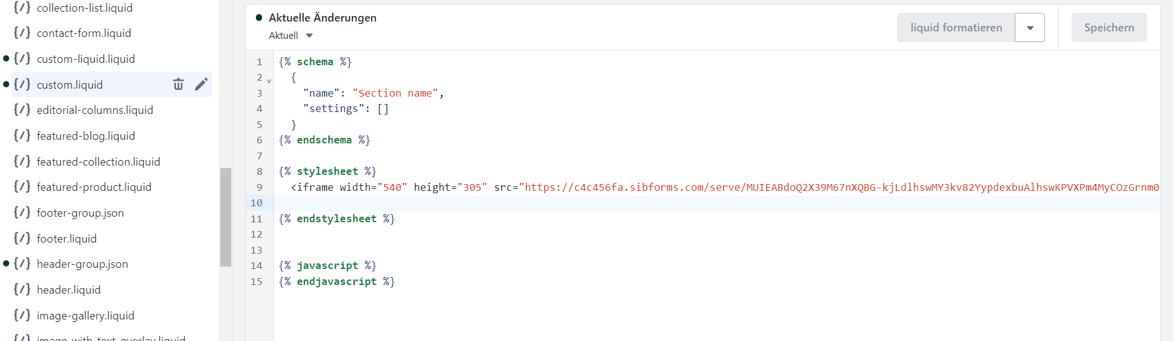Image resolution: width=1173 pixels, height=341 pixels.
Task: Click the file icon beside header.liquid
Action: click(22, 290)
